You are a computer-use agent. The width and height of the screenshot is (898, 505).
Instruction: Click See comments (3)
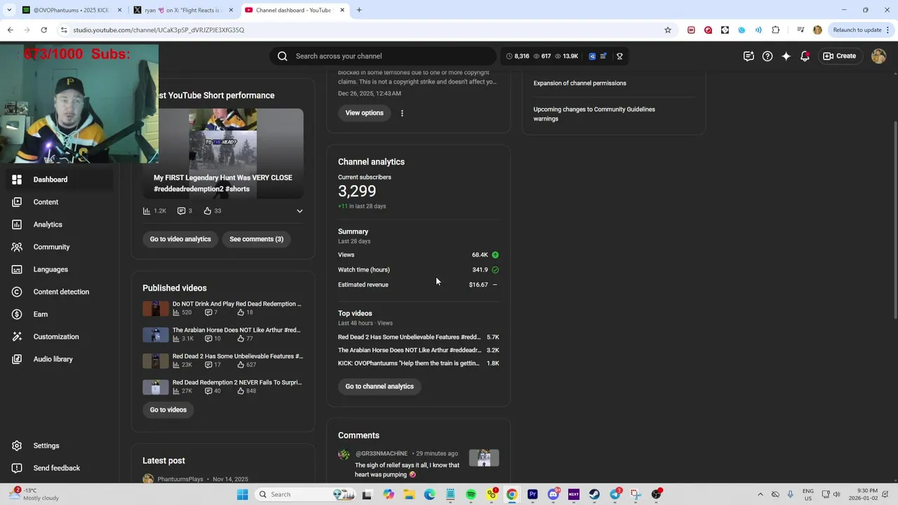256,239
